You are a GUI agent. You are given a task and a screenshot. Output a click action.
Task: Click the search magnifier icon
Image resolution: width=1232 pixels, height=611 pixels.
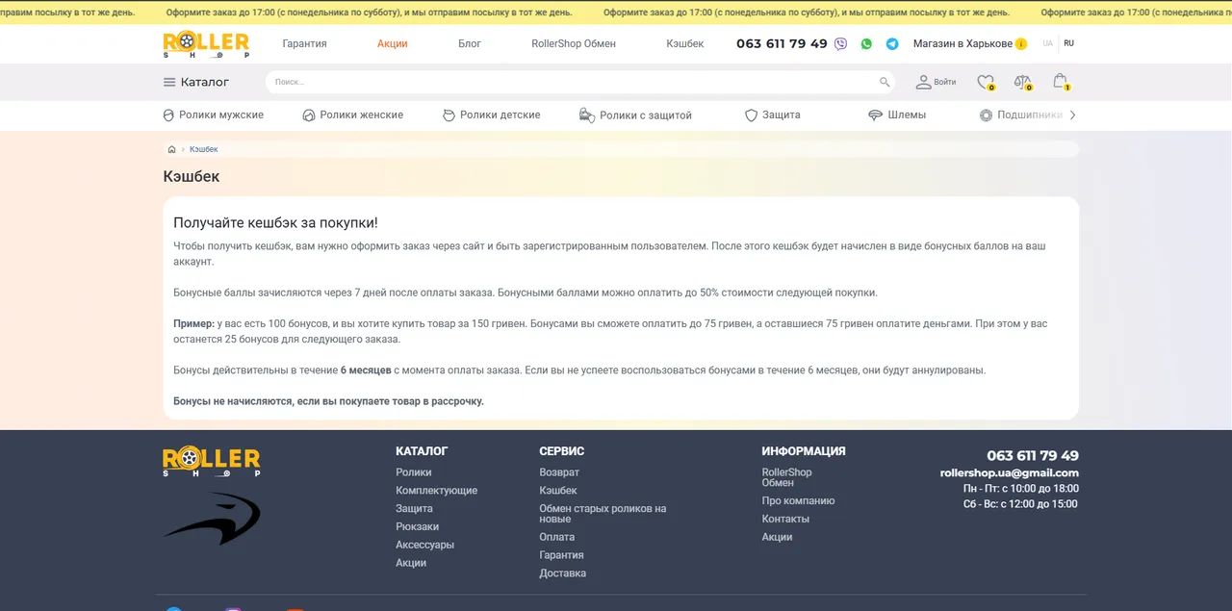885,83
